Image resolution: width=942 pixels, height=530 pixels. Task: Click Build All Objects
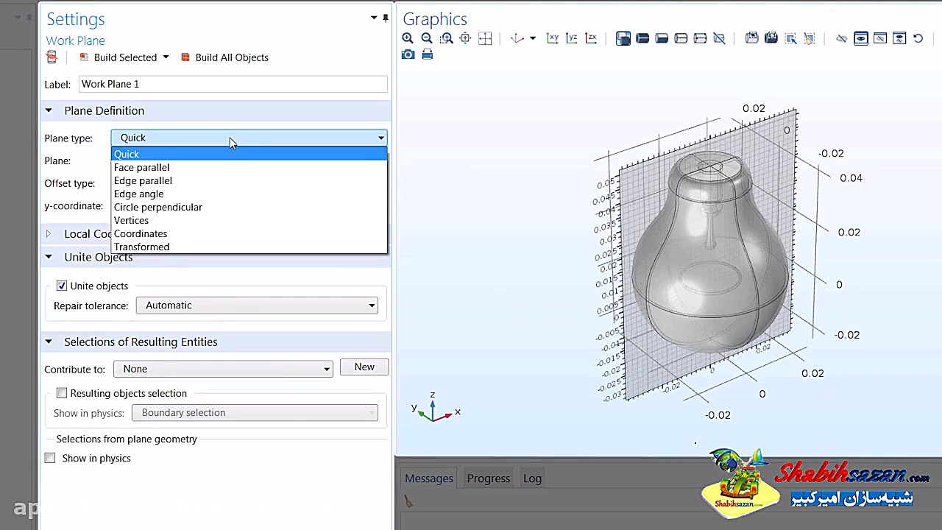pos(224,57)
